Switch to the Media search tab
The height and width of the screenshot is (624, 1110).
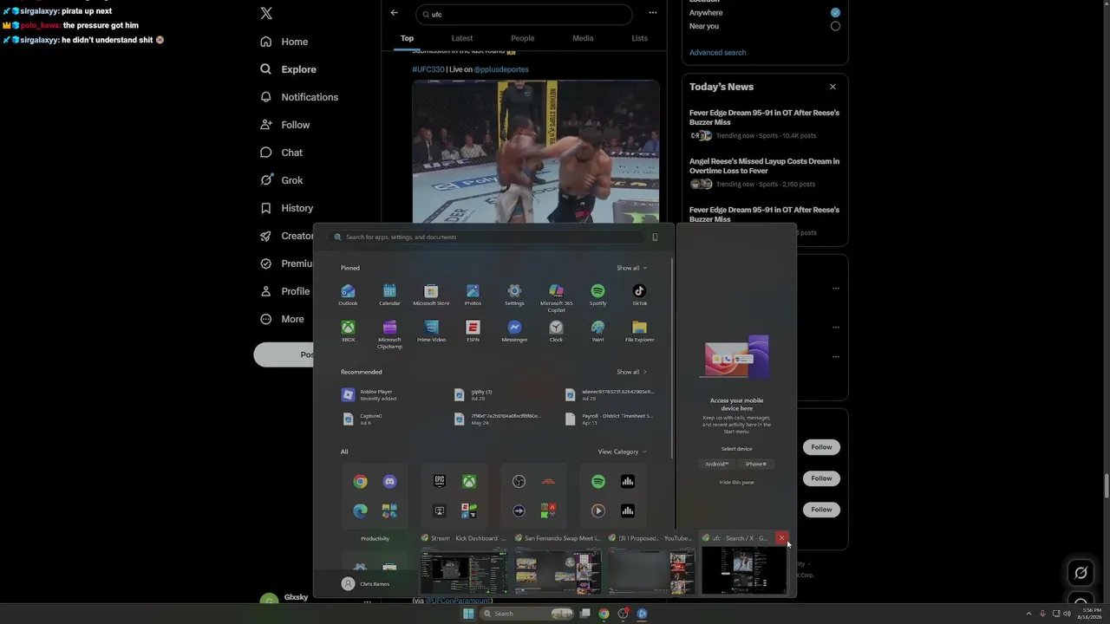click(583, 38)
